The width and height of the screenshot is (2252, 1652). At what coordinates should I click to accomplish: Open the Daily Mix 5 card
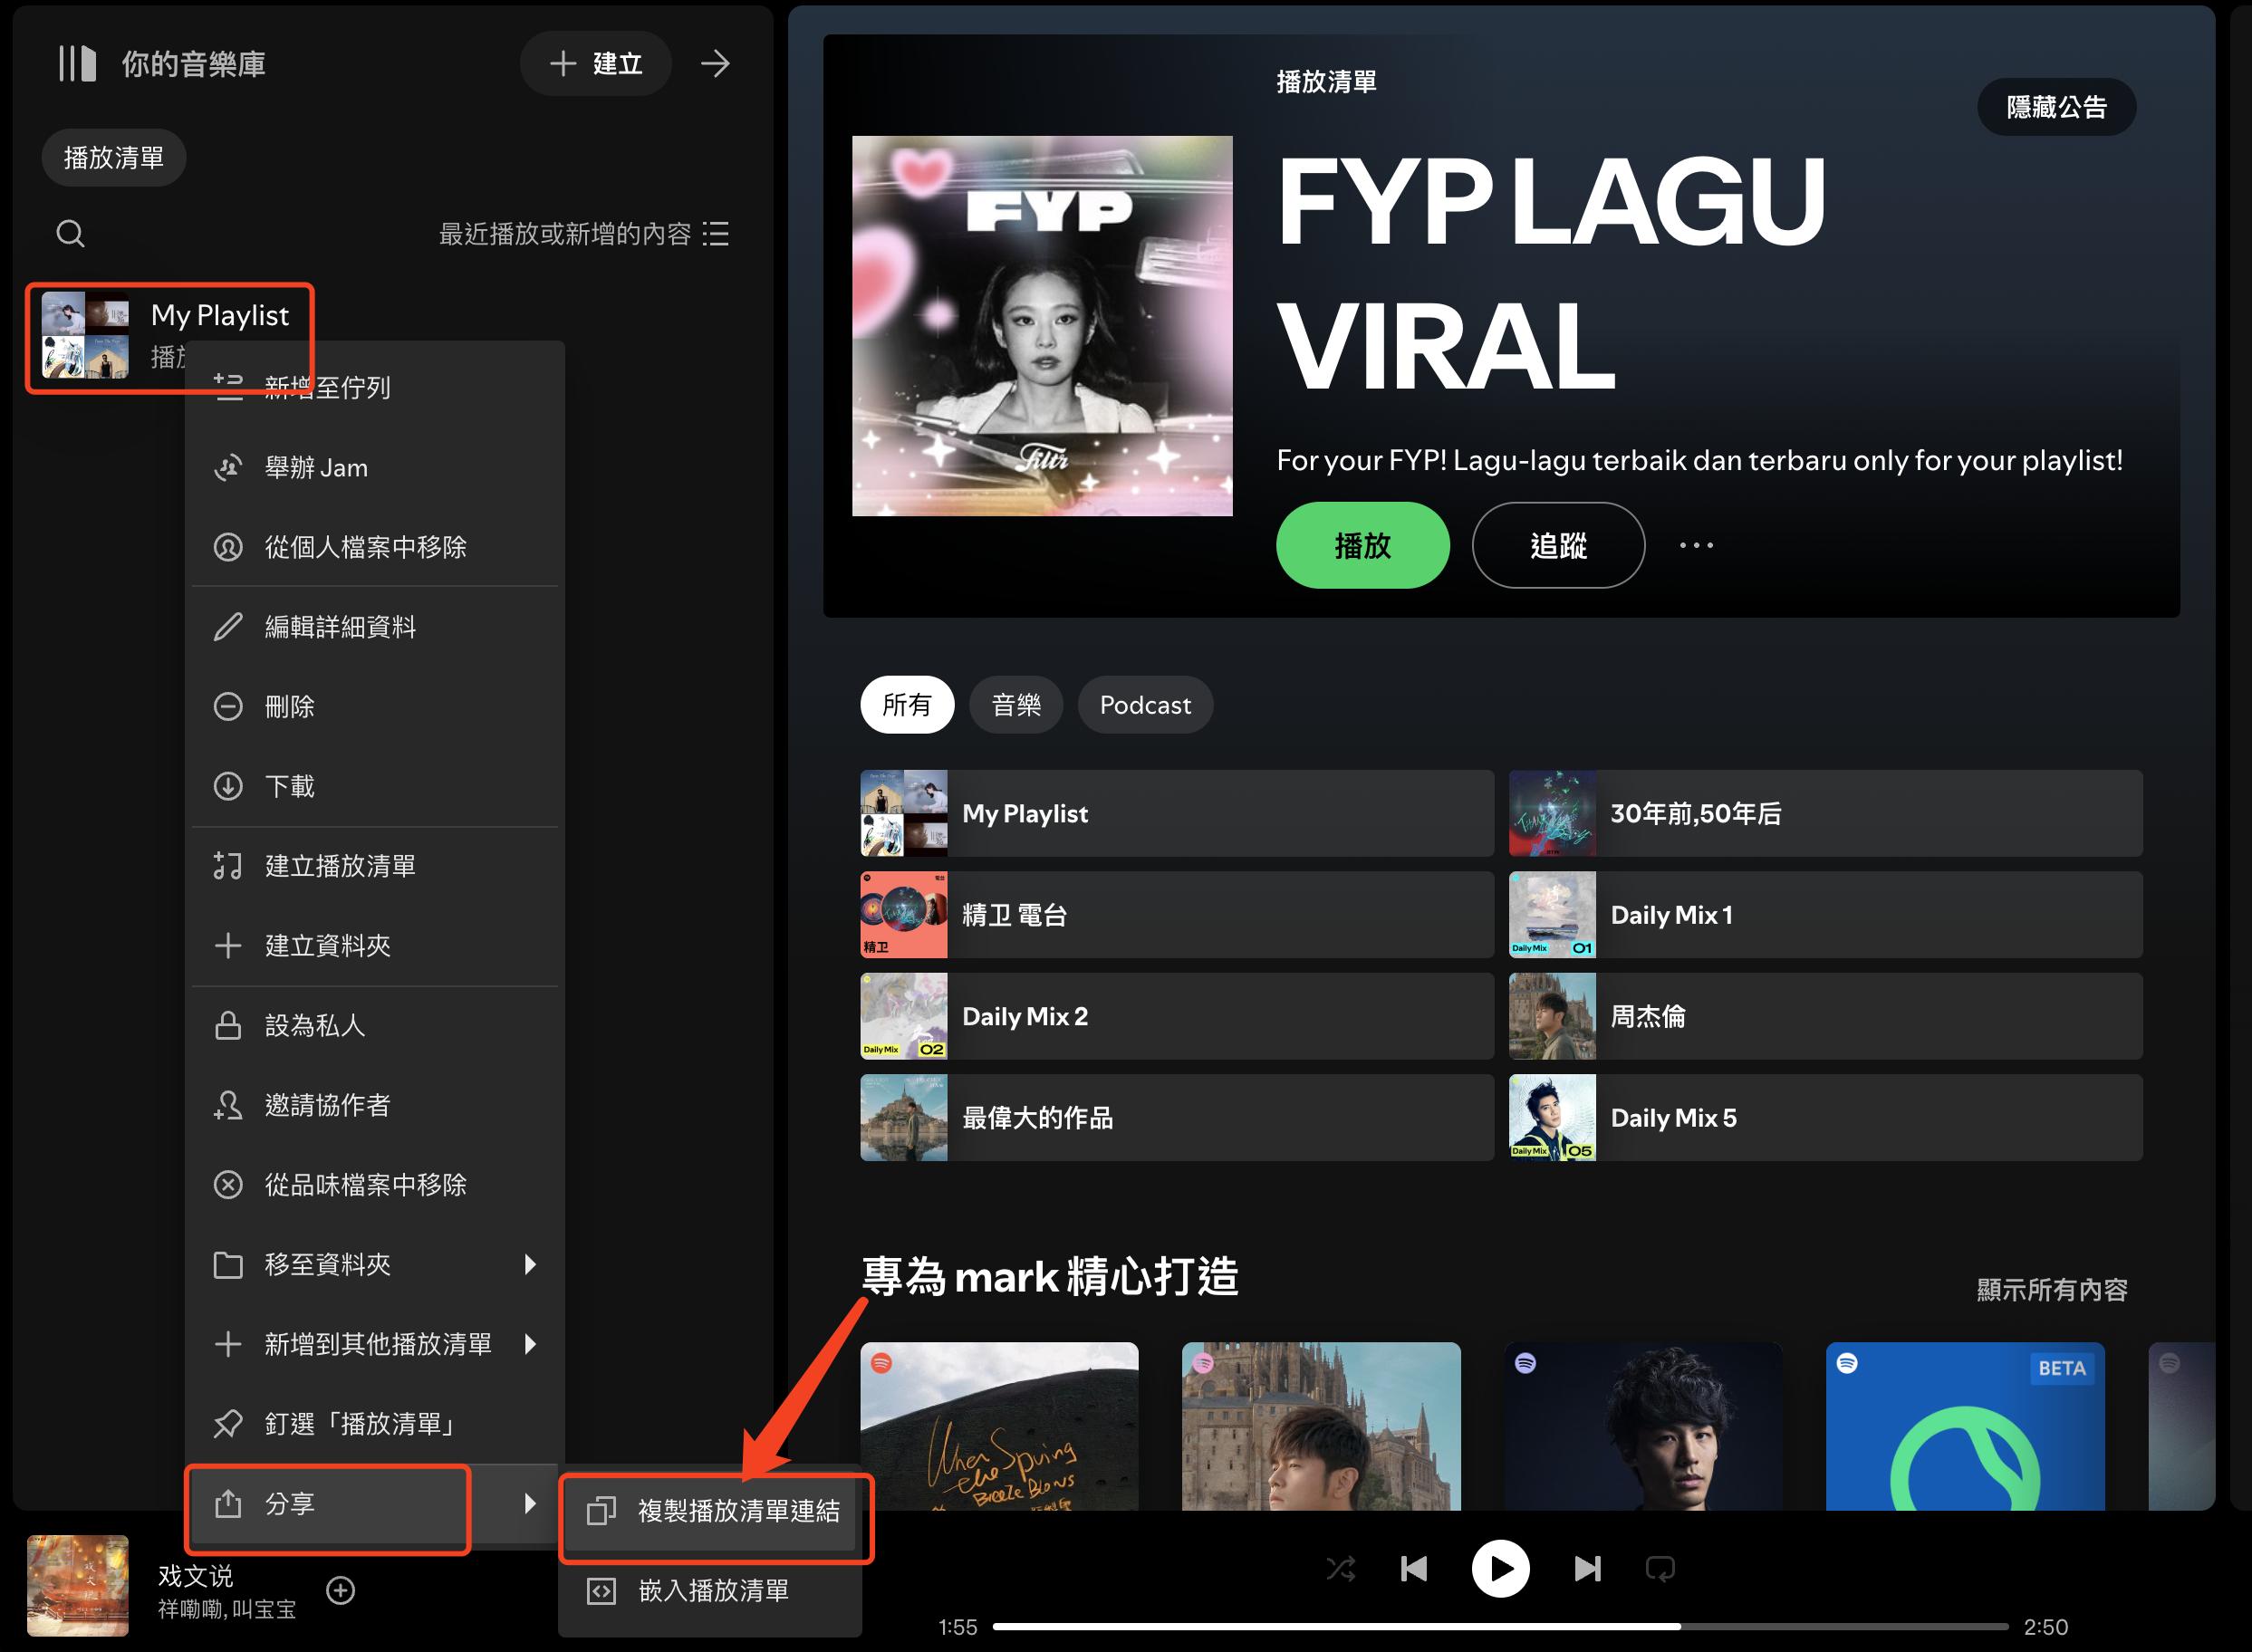tap(1826, 1118)
